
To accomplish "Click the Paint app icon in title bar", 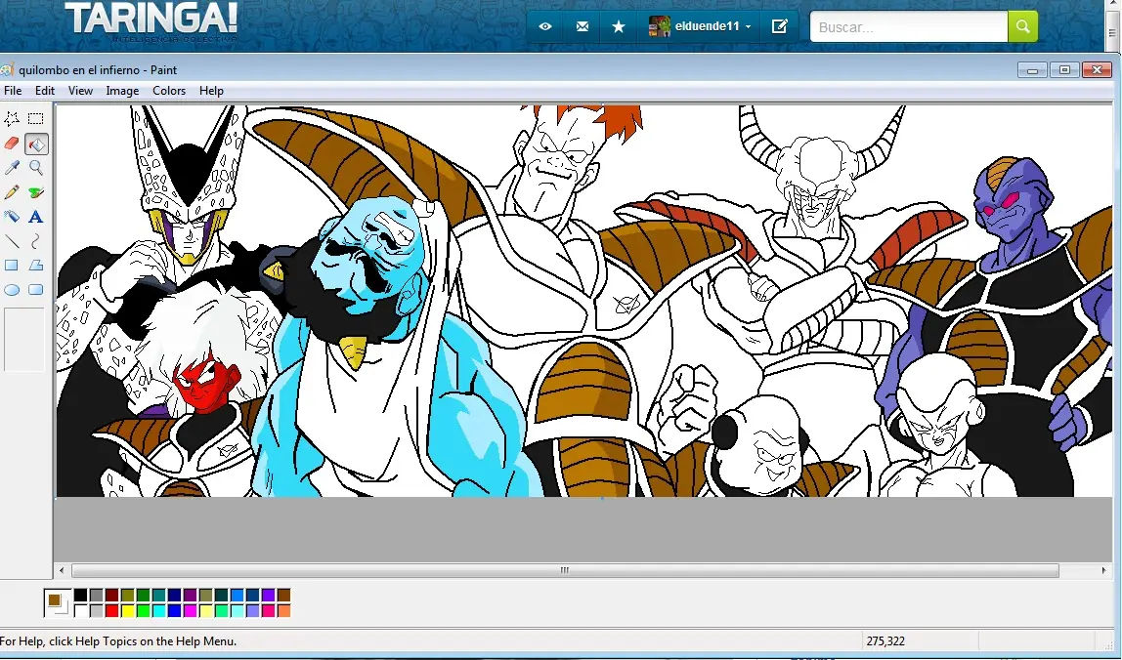I will pyautogui.click(x=7, y=69).
